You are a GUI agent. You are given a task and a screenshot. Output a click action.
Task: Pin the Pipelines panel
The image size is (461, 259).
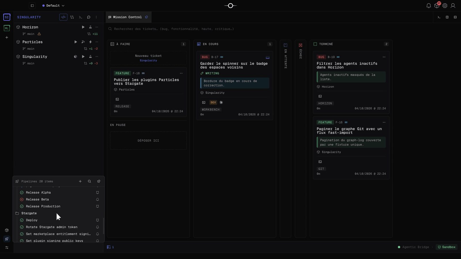(x=99, y=181)
